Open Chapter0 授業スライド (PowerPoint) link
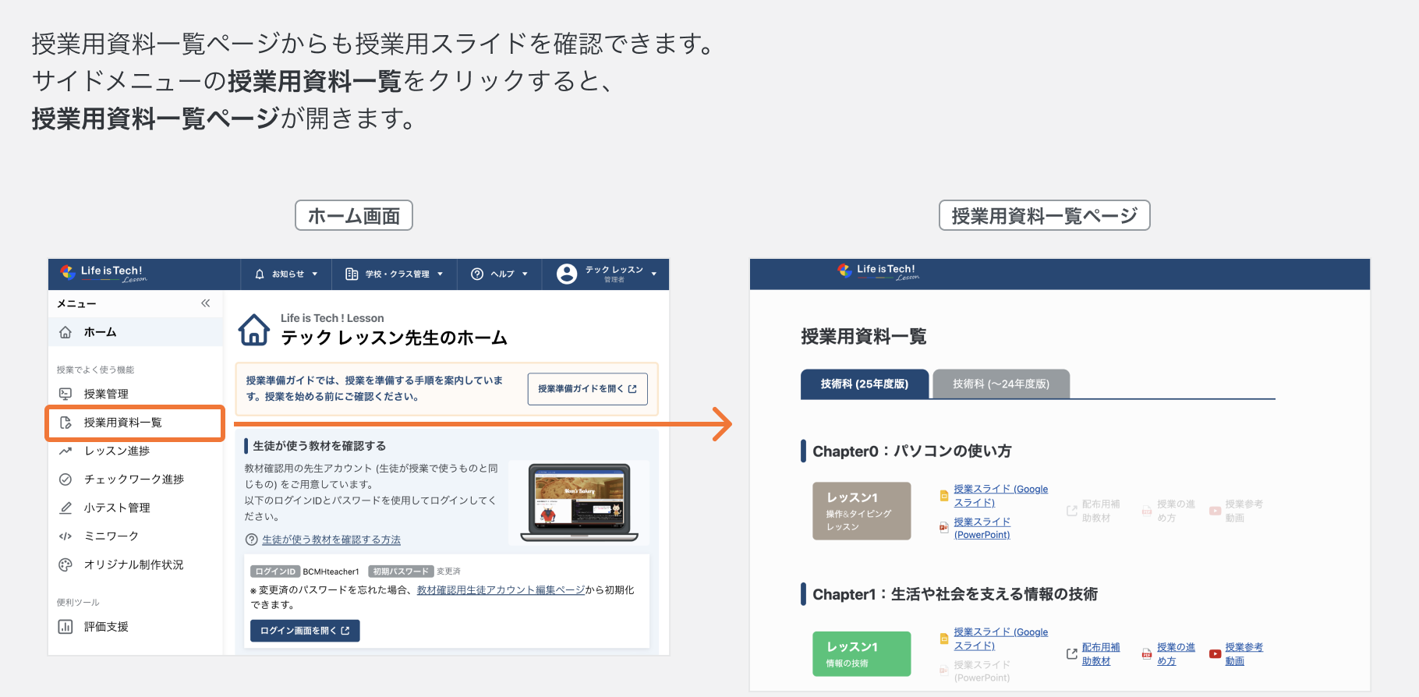1419x697 pixels. click(982, 528)
